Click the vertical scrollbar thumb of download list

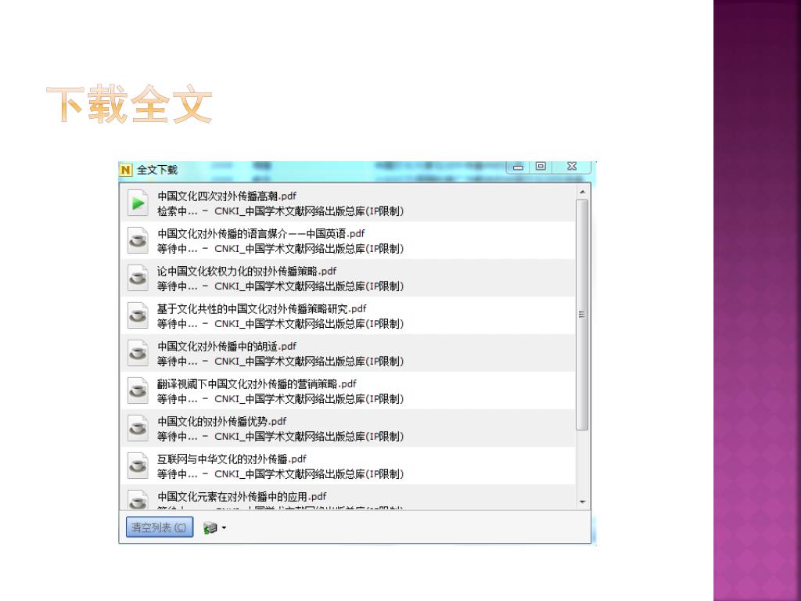click(582, 315)
